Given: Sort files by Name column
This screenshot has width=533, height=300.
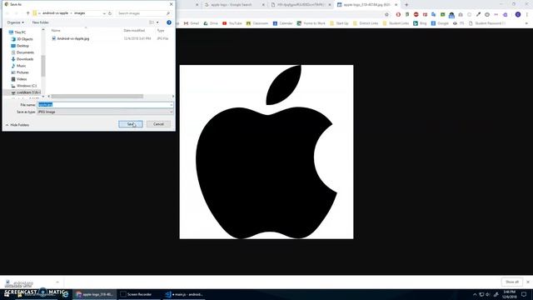Looking at the screenshot, I should (56, 31).
